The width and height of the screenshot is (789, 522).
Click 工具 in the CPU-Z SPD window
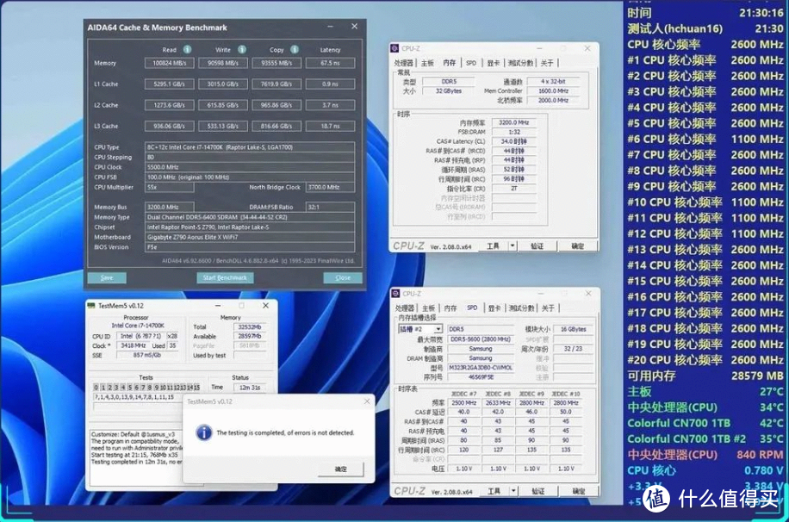494,491
